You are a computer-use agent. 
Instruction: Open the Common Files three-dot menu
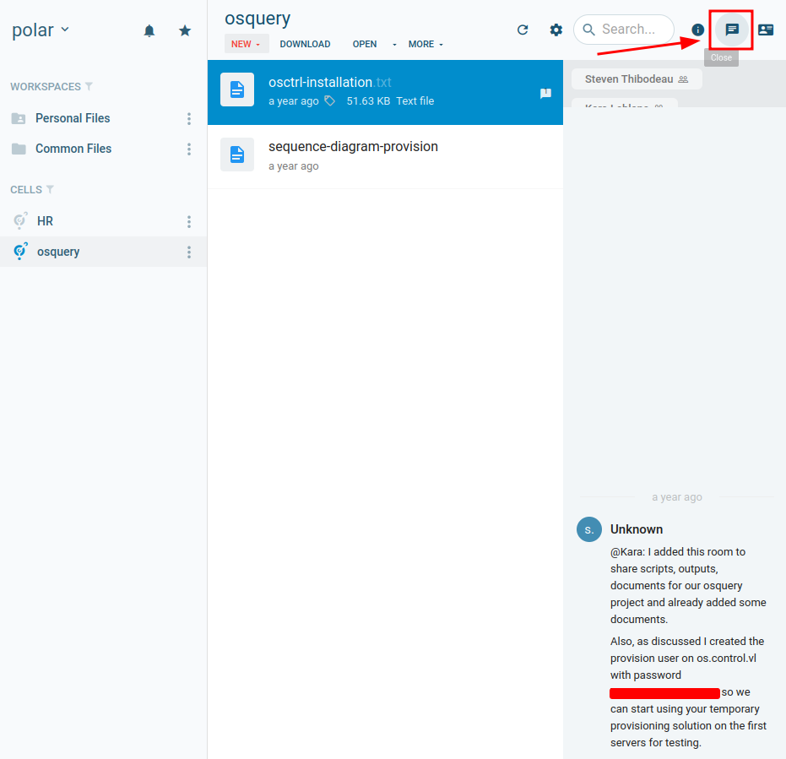[189, 149]
